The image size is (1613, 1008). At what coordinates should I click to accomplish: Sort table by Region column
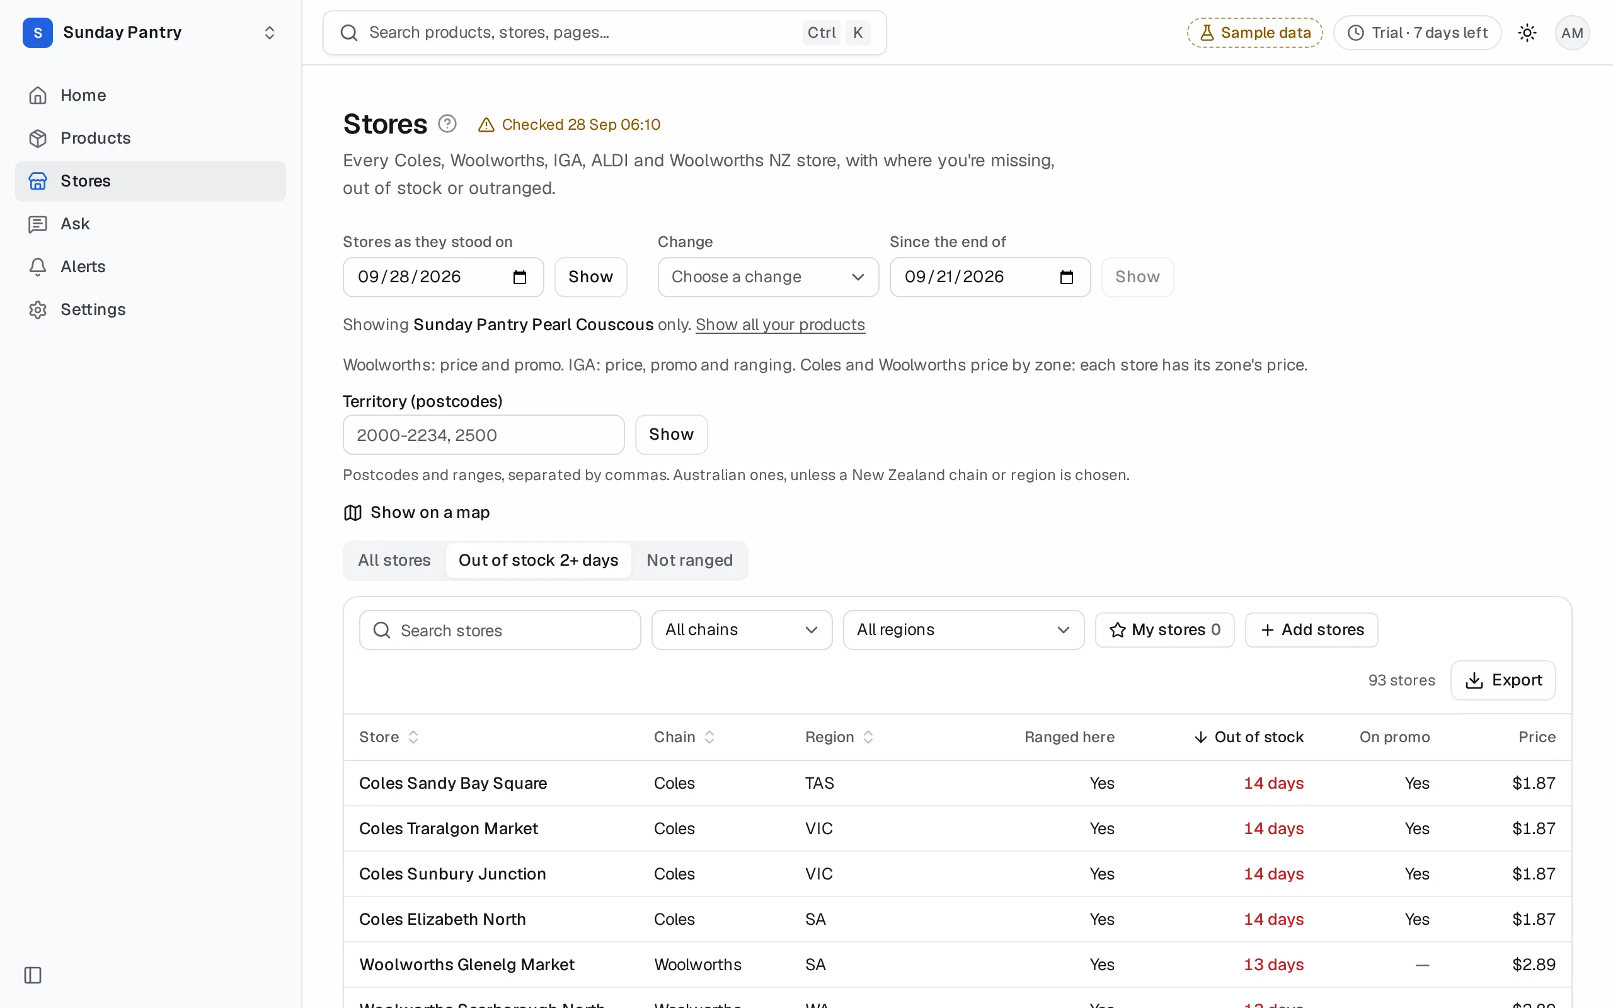point(840,737)
